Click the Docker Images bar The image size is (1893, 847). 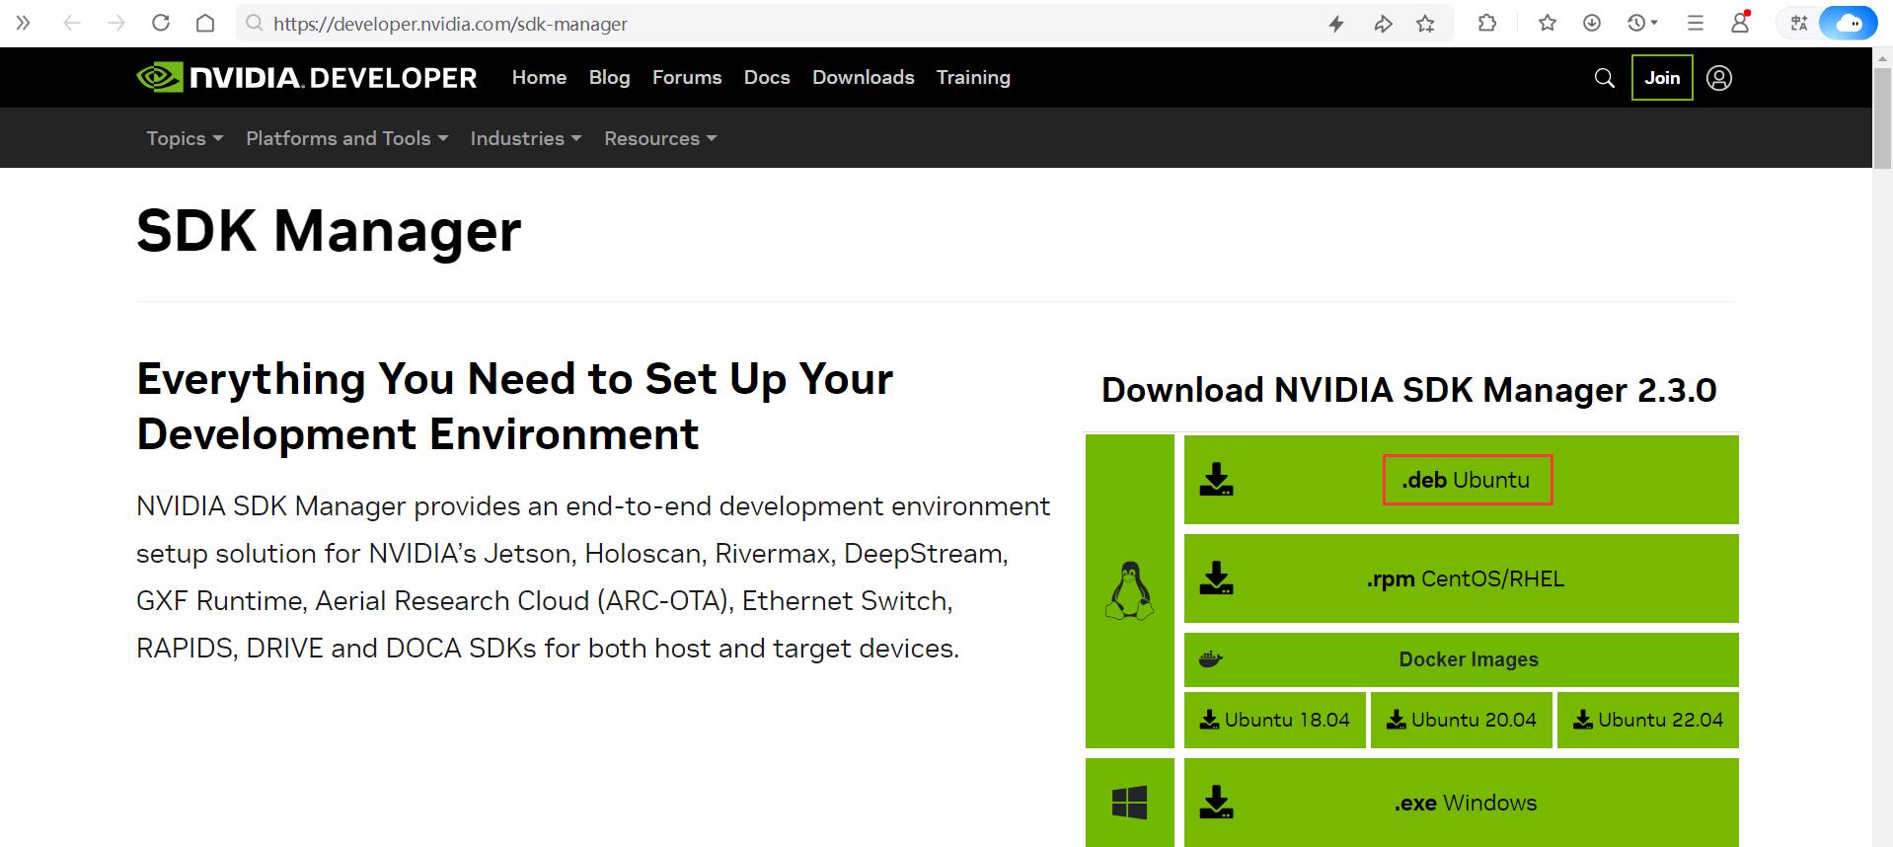click(1462, 659)
